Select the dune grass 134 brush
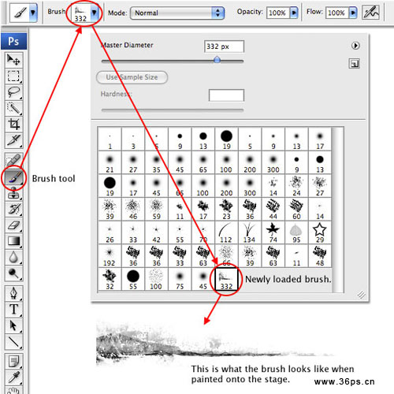The image size is (394, 394). [250, 232]
